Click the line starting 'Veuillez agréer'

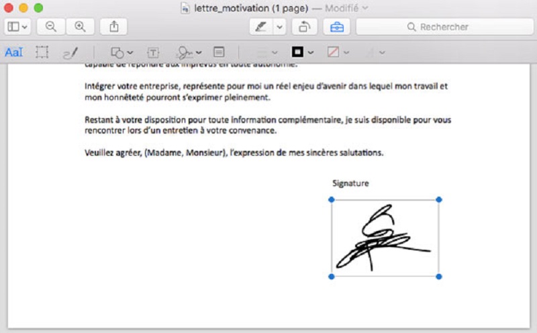(234, 152)
